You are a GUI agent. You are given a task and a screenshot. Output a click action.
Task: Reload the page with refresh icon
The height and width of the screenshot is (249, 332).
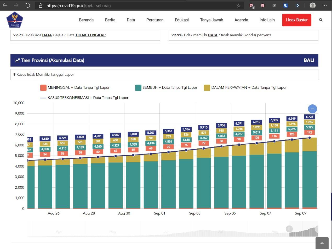click(28, 5)
